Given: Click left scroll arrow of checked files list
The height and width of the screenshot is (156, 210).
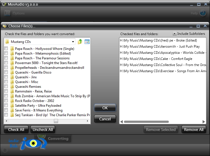Looking at the screenshot, I should (121, 122).
